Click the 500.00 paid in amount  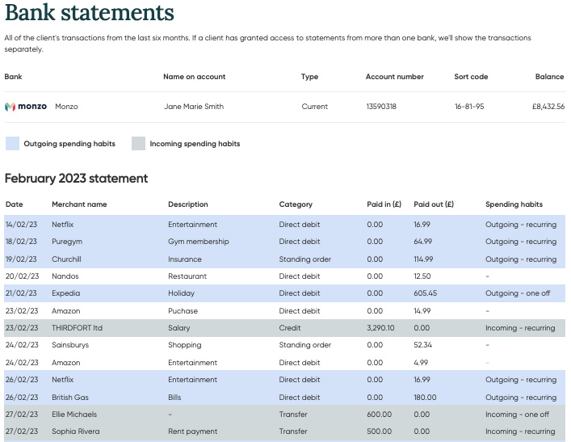[x=379, y=431]
